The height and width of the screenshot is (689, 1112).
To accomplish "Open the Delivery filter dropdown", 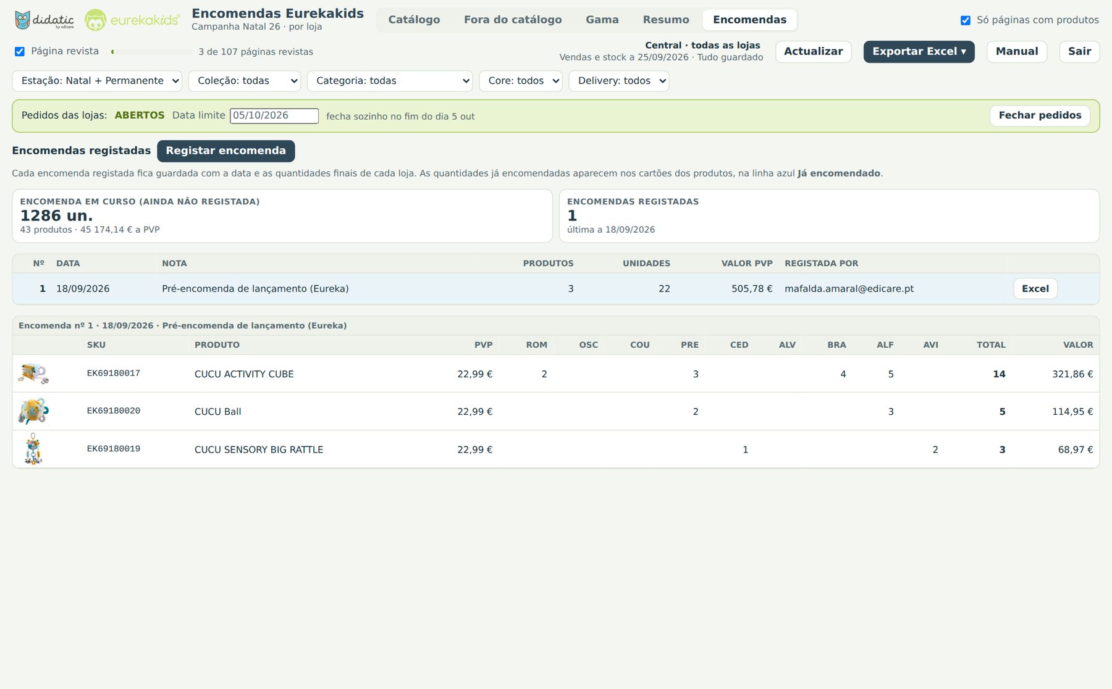I will click(x=619, y=81).
